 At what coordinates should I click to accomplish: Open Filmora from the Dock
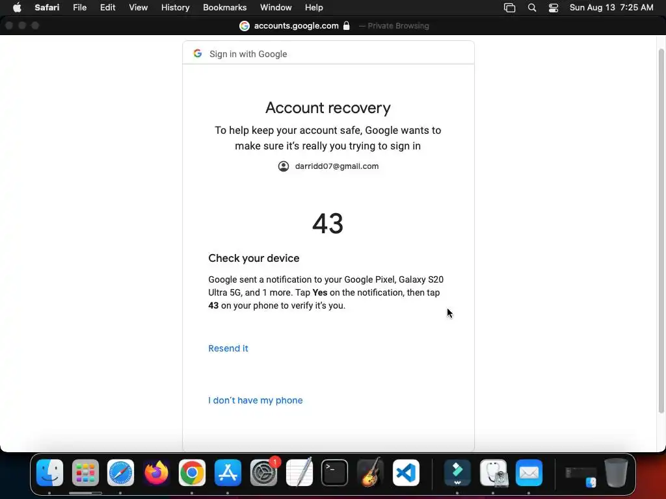[457, 473]
